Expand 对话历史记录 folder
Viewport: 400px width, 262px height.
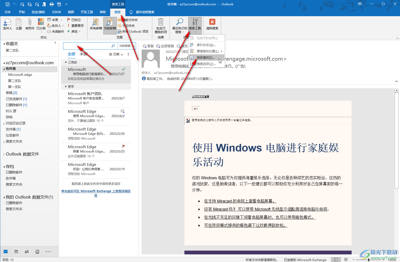click(x=4, y=123)
